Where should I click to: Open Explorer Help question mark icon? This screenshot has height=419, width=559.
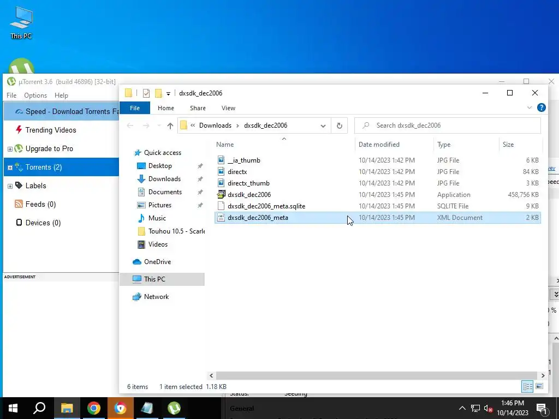click(x=541, y=107)
